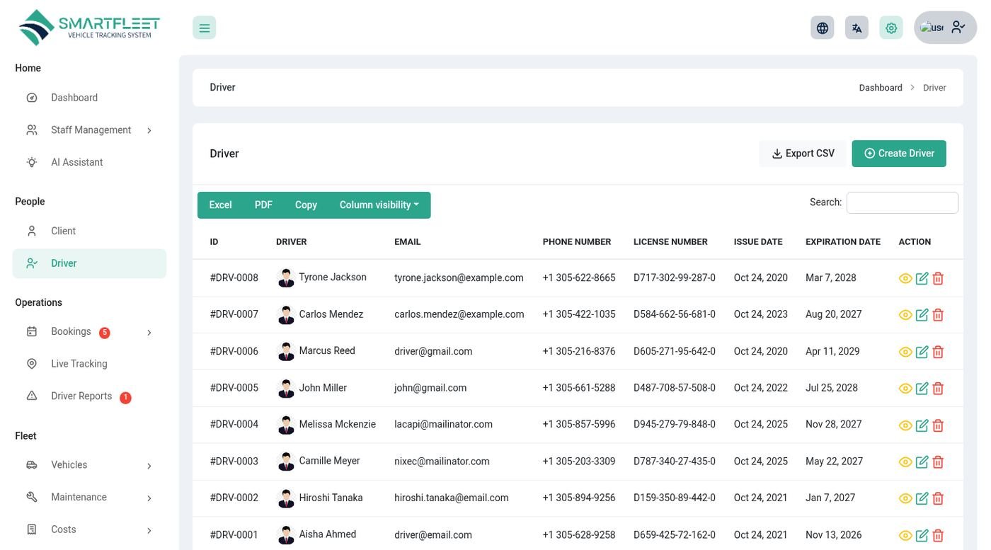Toggle the sidebar hamburger menu button
The image size is (991, 550).
(x=204, y=28)
